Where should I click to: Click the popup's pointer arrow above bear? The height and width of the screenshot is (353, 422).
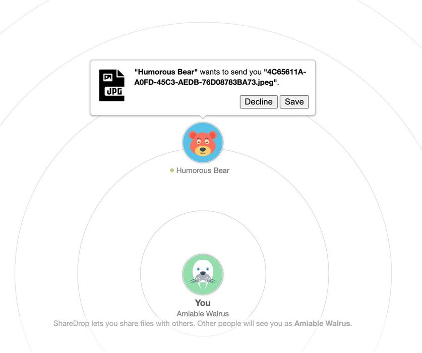coord(203,117)
